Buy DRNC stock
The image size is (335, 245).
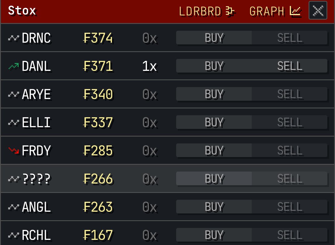[214, 38]
